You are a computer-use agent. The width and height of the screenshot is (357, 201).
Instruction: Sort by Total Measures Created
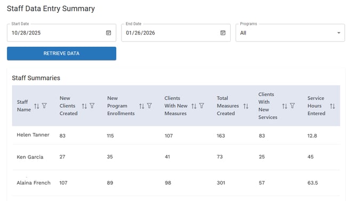(246, 106)
